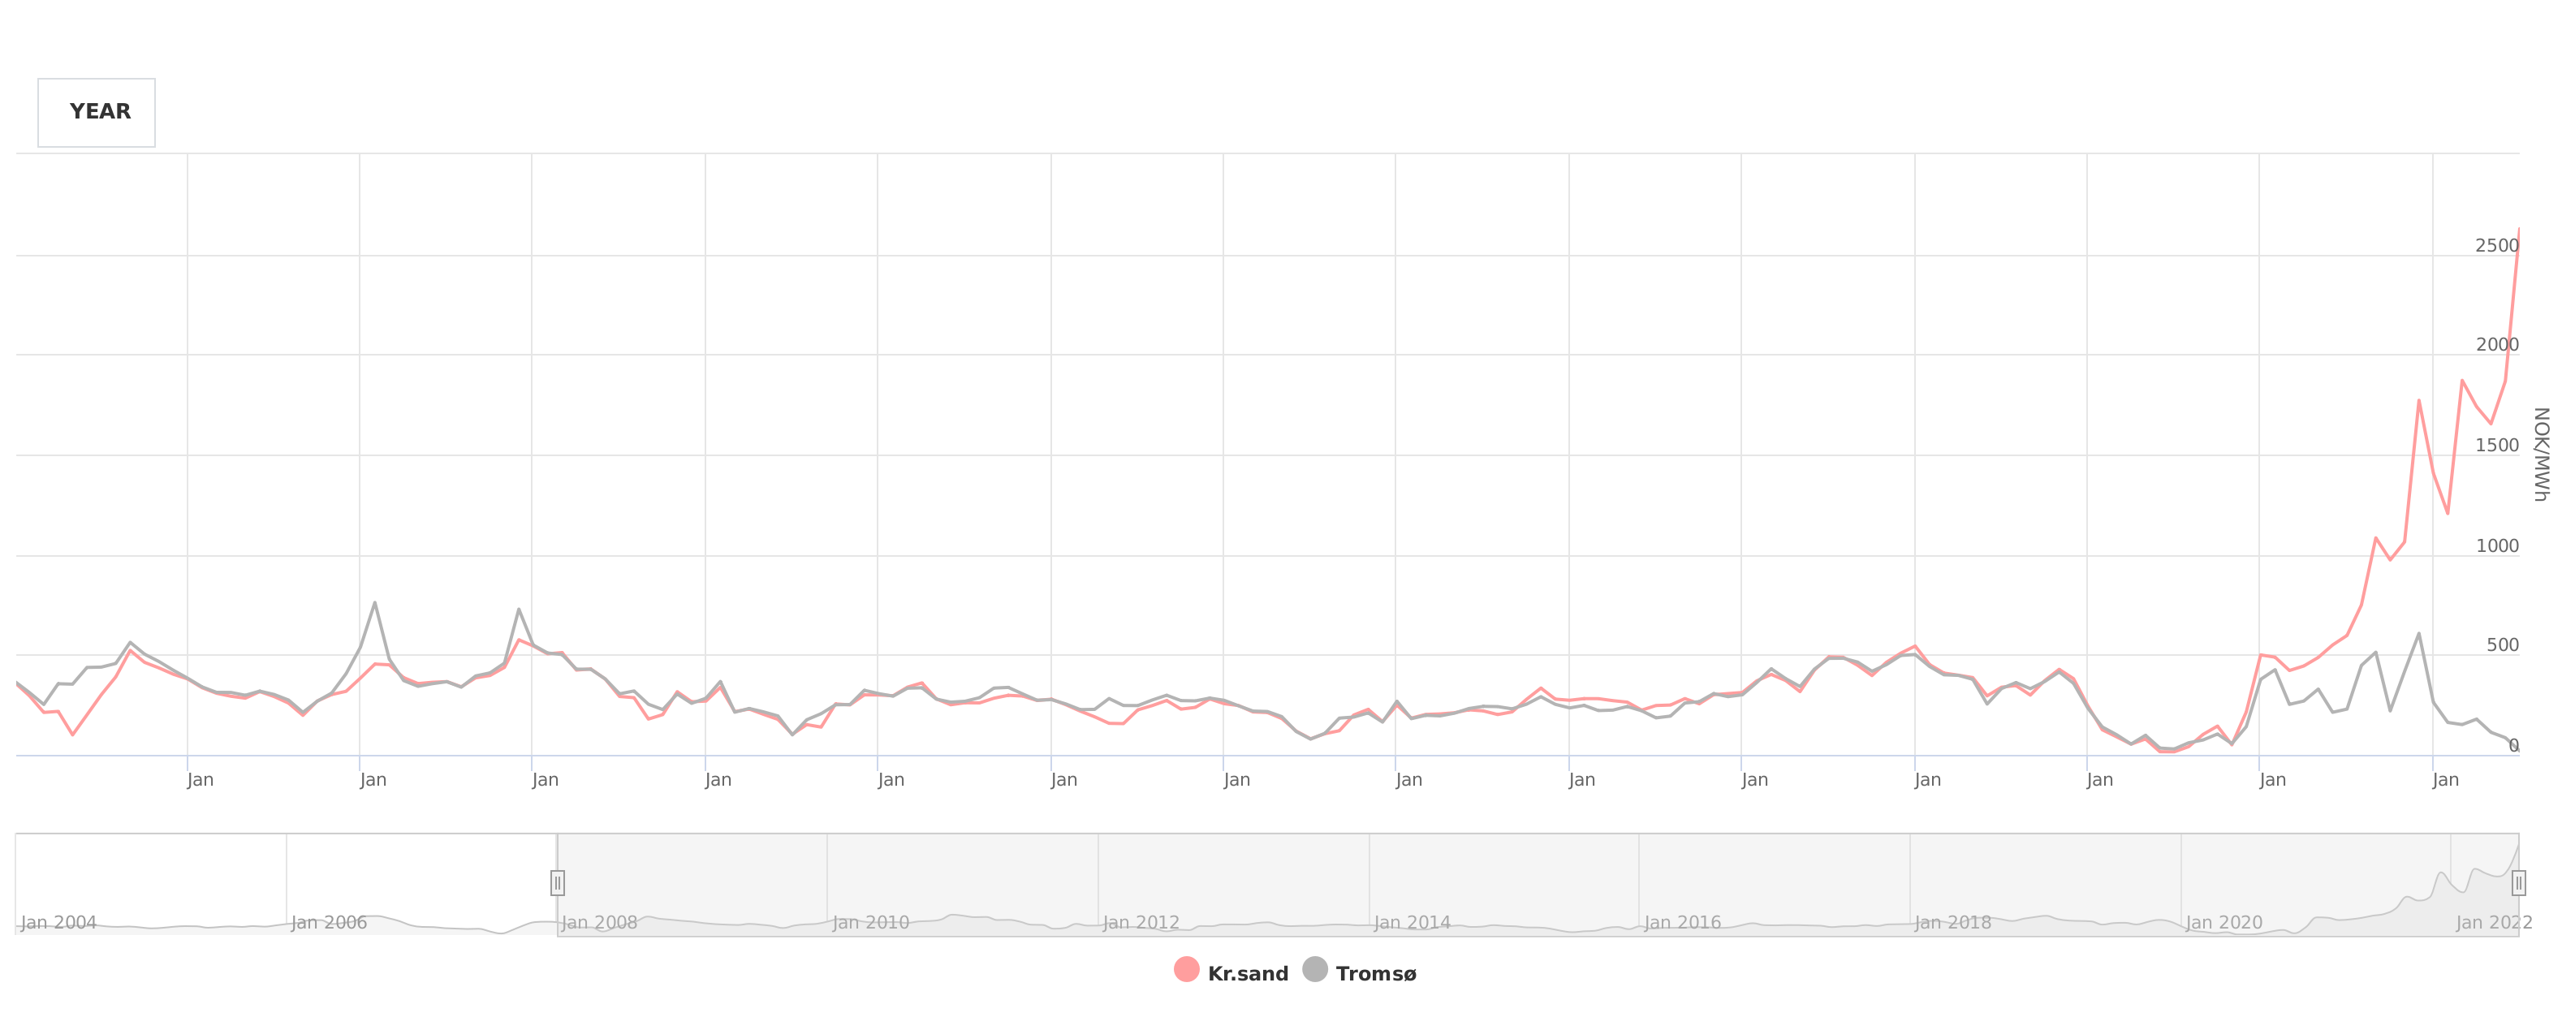The image size is (2575, 1030).
Task: Click the NOK/MWh axis title
Action: (2541, 455)
